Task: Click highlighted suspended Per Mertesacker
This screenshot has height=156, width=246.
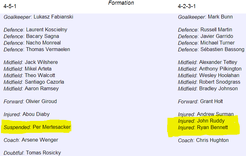Action: point(37,127)
